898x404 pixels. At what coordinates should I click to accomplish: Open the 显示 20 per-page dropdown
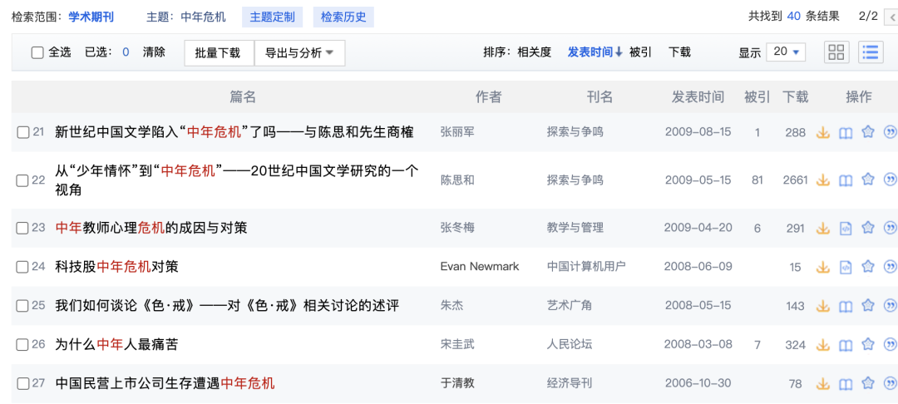(x=786, y=52)
